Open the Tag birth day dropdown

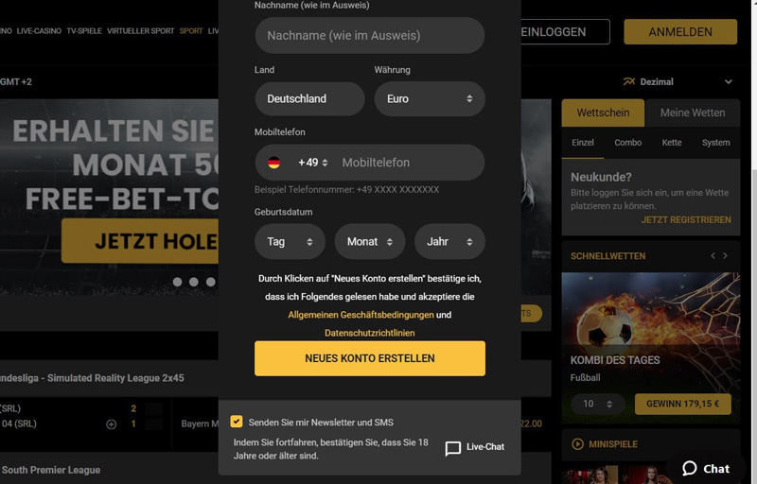pyautogui.click(x=290, y=241)
